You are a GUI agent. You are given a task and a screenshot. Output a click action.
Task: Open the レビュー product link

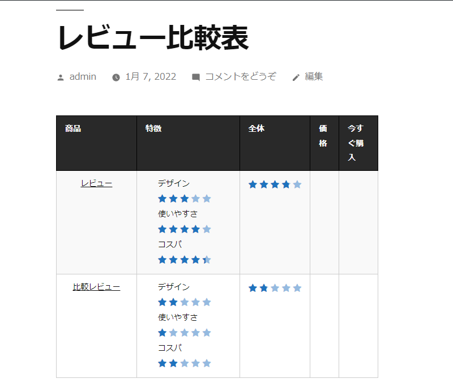point(96,183)
